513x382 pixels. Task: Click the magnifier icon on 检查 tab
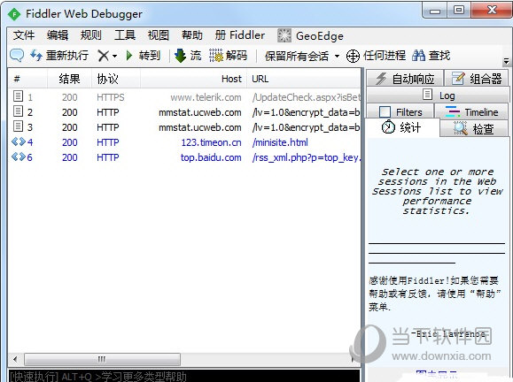[x=460, y=128]
